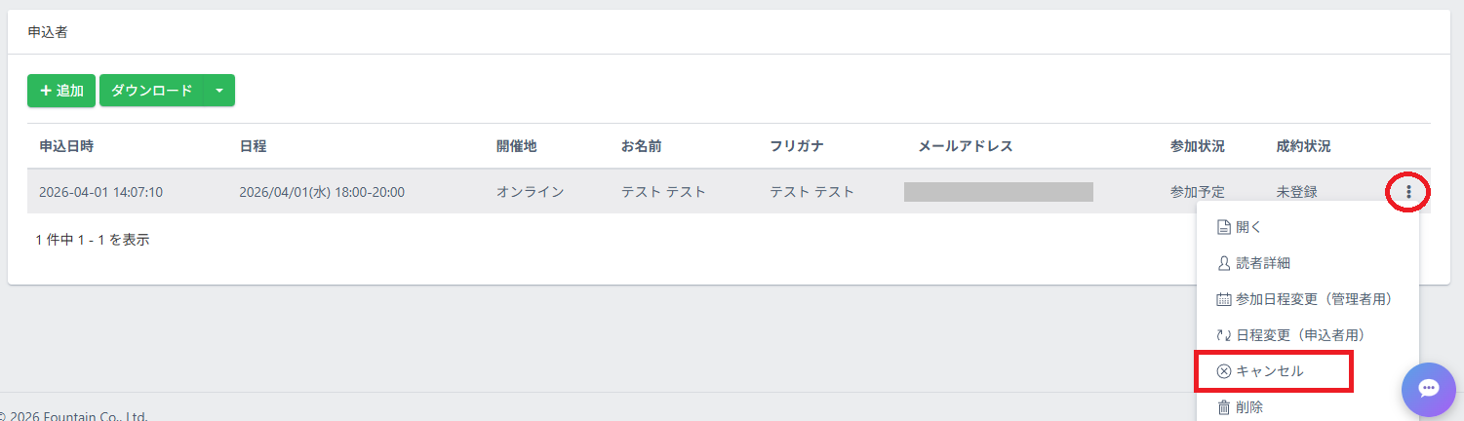Click the document icon beside 開く
Image resolution: width=1464 pixels, height=421 pixels.
point(1224,227)
